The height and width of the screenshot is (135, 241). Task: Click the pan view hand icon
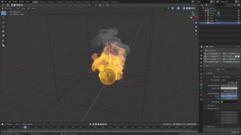[196, 27]
